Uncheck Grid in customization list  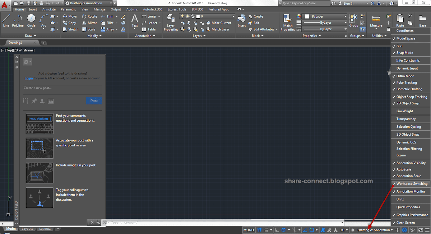pos(410,46)
